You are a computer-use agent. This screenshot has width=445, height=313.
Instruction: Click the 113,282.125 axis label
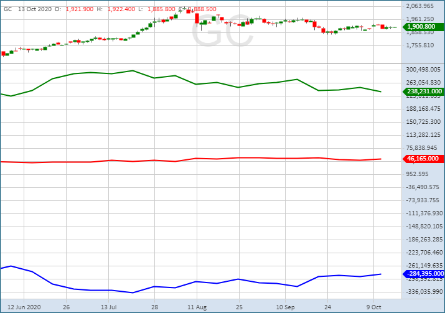[x=423, y=135]
